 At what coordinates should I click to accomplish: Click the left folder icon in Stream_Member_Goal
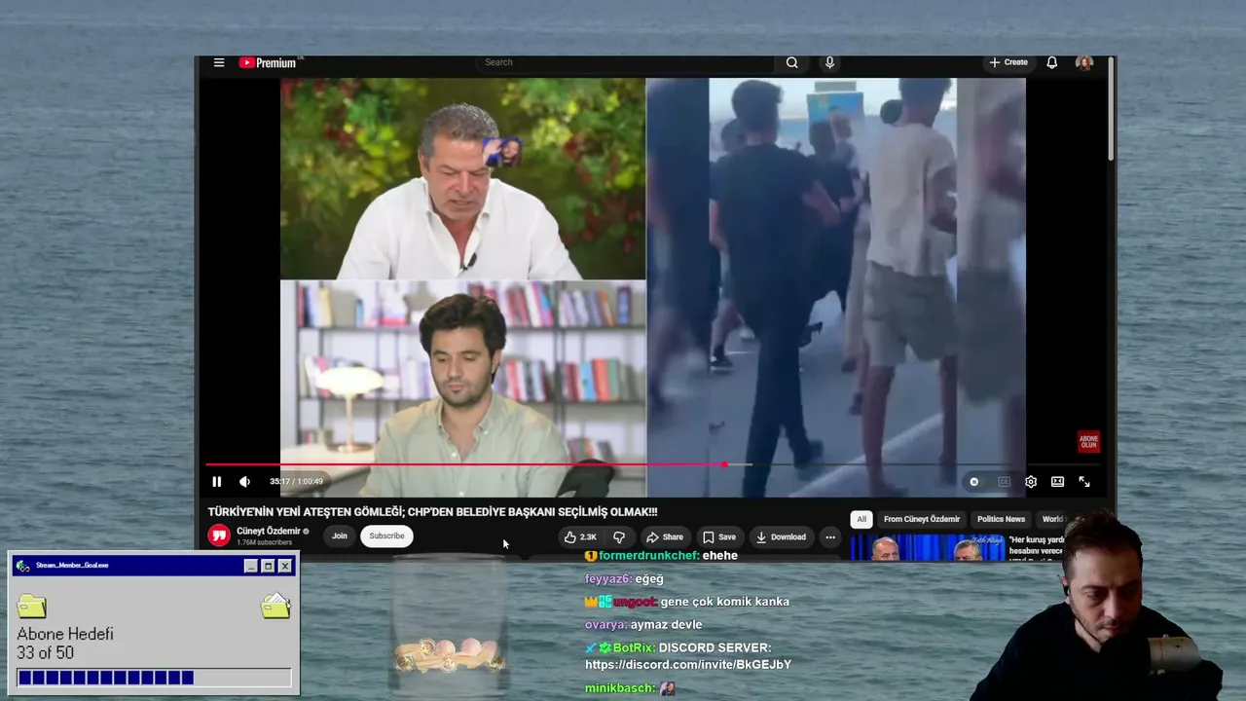click(32, 607)
